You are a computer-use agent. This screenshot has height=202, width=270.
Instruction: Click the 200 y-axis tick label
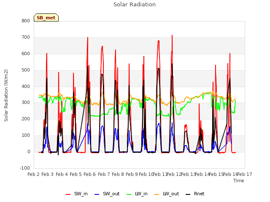click(26, 119)
